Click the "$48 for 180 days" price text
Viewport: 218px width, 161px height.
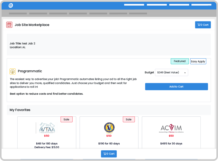click(x=47, y=144)
